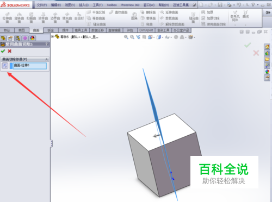The image size is (272, 202).
Task: Select the 扫描曲面 swept surface tool
Action: (31, 17)
